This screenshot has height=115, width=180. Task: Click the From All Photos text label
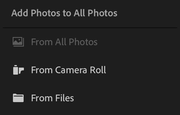tap(64, 42)
